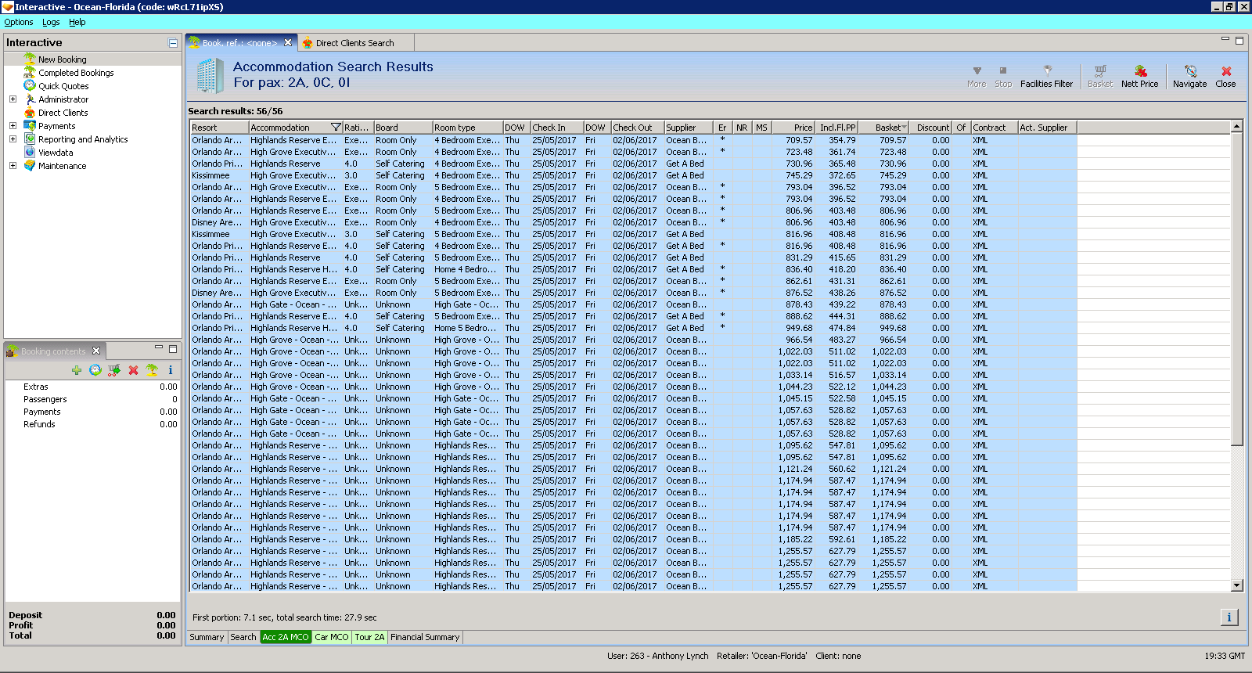1252x673 pixels.
Task: Click the Stop search toolbar icon
Action: point(1003,77)
